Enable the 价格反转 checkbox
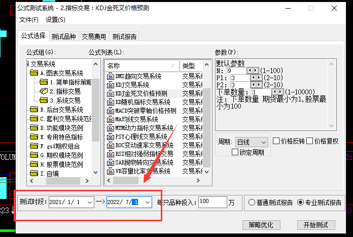 tap(276, 141)
